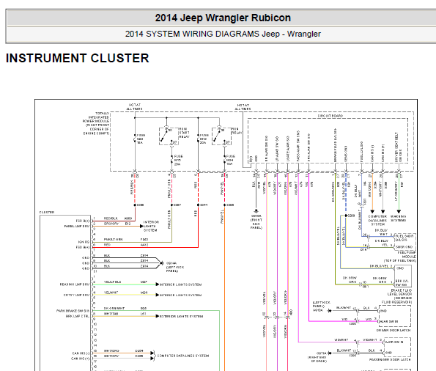Click "INTERIOR LIGHTS SYSTEM" on the YEL/LT BLU wire

(181, 284)
